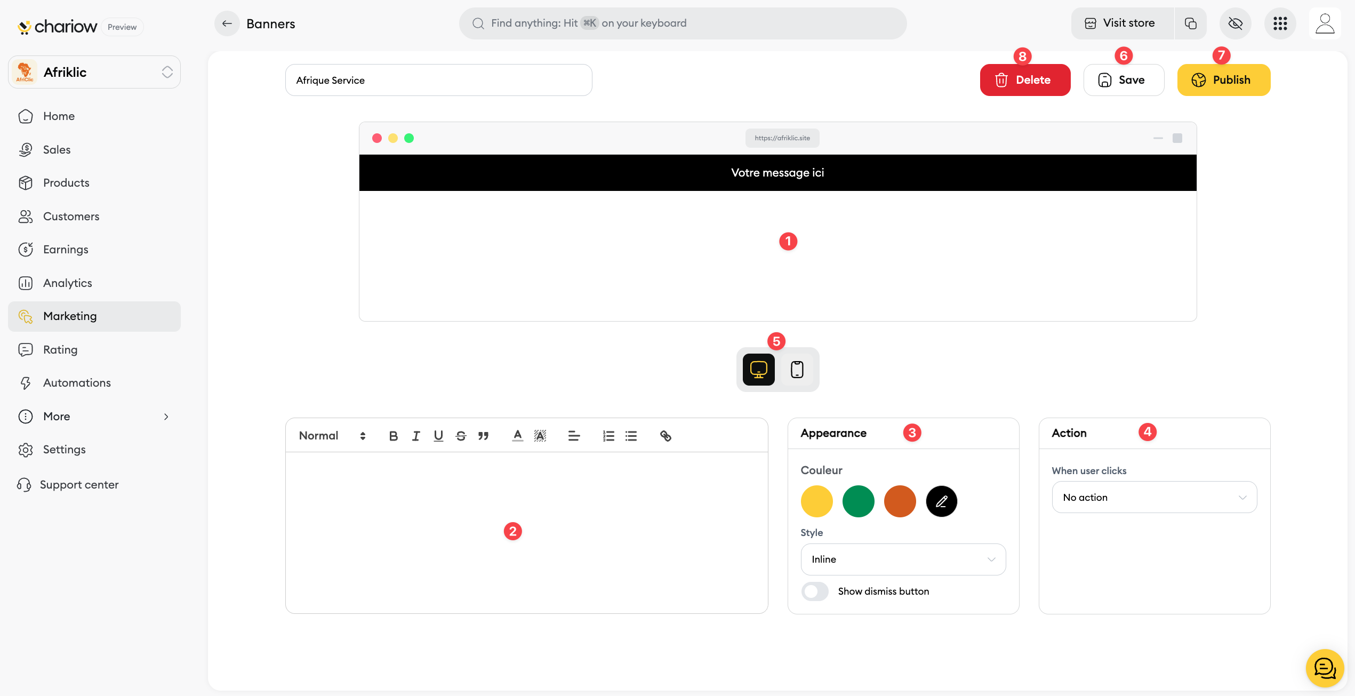
Task: Click the blockquote icon
Action: pyautogui.click(x=483, y=436)
